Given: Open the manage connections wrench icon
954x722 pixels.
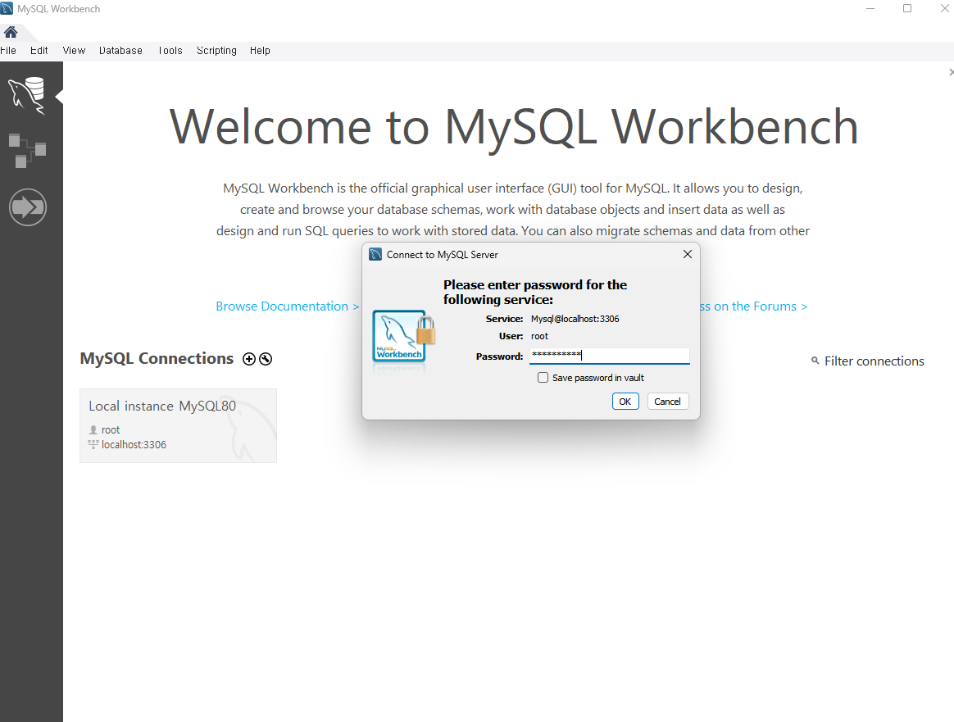Looking at the screenshot, I should point(266,359).
